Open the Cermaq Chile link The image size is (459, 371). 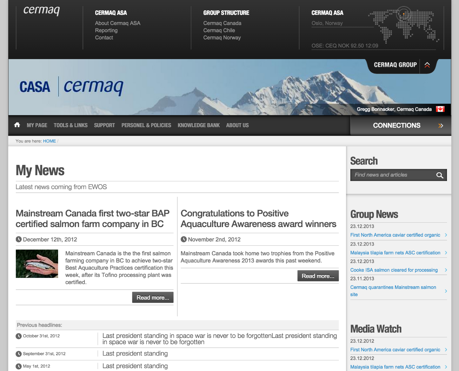tap(219, 30)
